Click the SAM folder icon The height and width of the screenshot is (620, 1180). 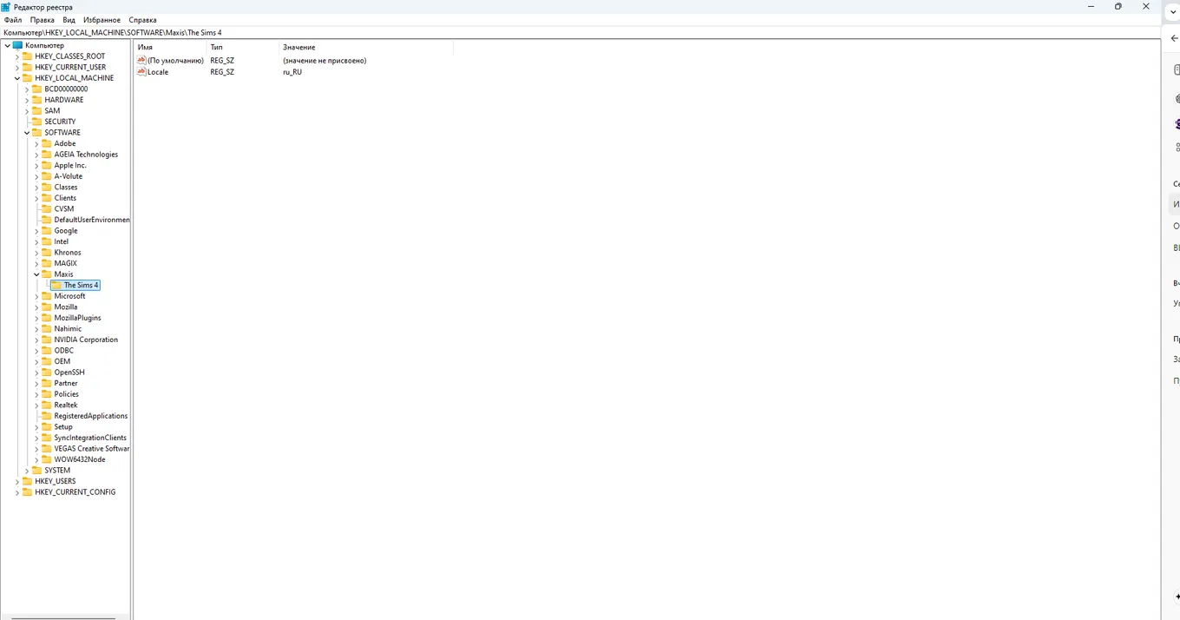[36, 110]
